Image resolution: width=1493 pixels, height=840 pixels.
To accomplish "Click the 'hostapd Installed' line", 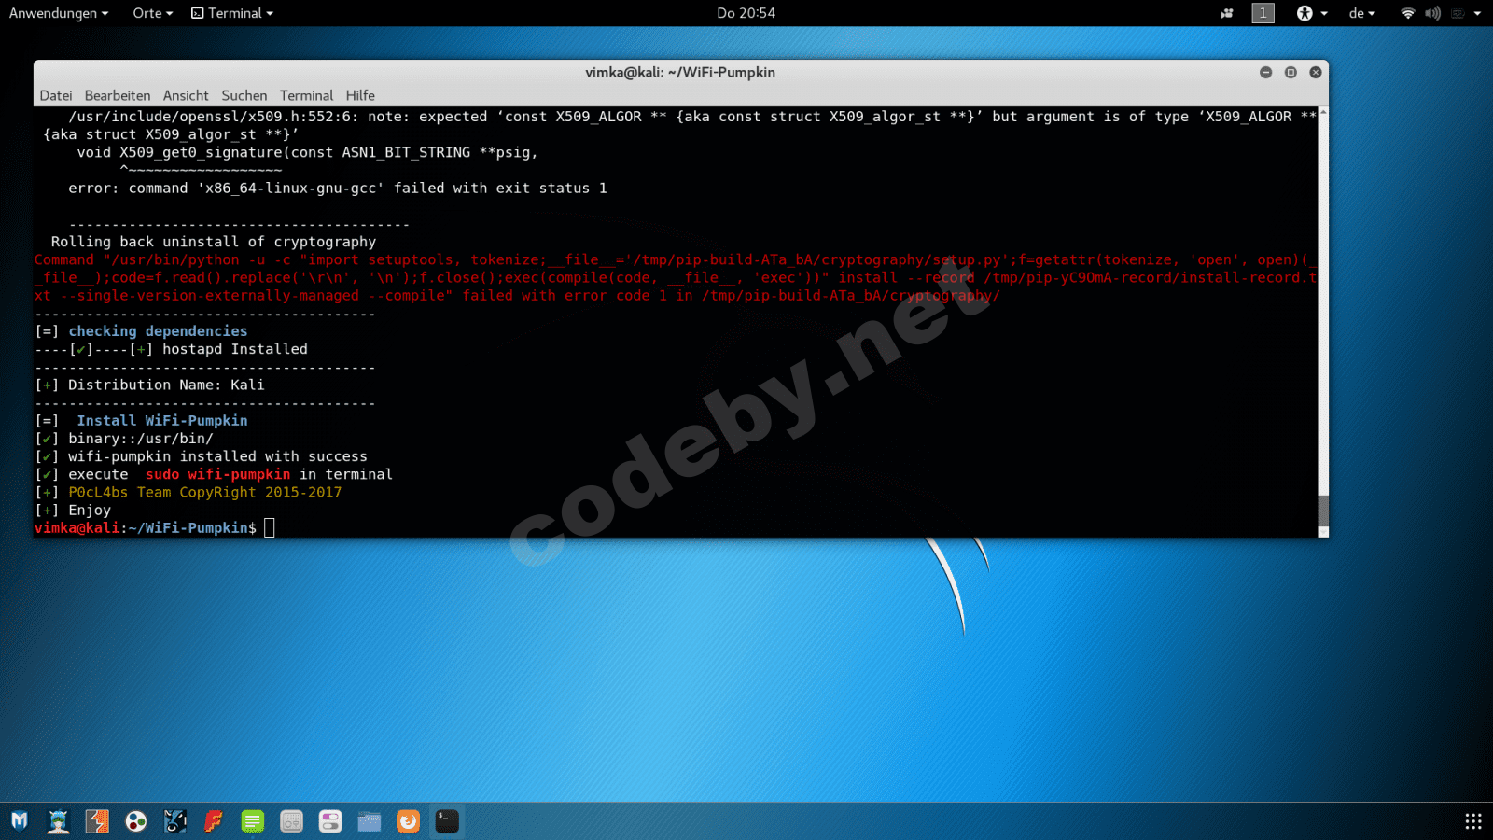I will tap(235, 349).
